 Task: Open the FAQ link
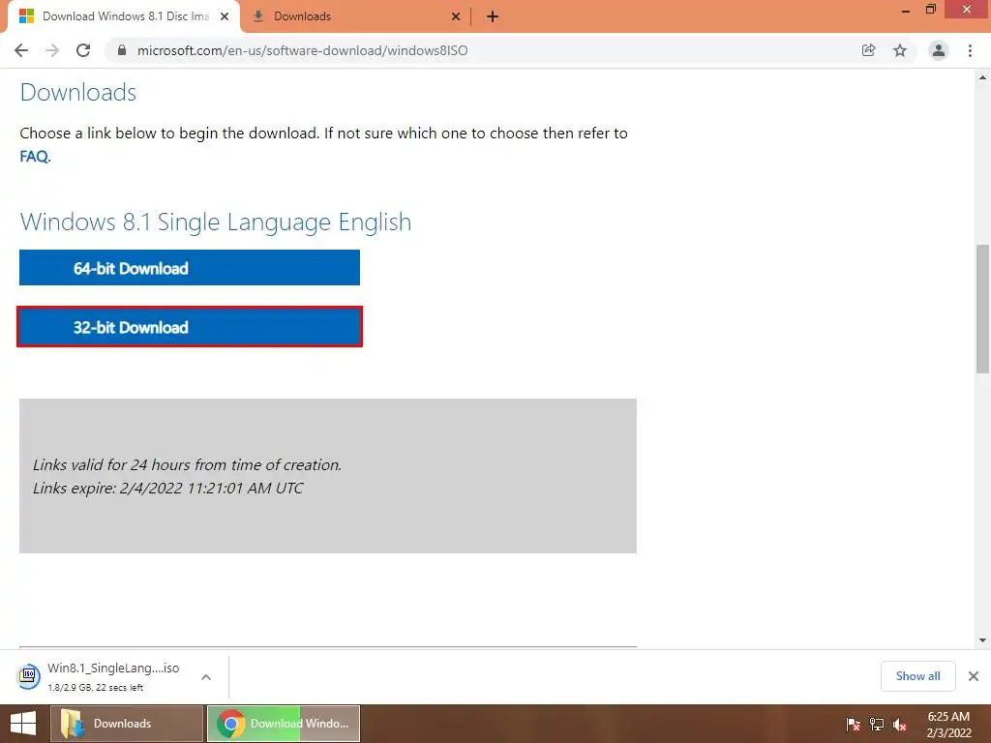(x=34, y=156)
